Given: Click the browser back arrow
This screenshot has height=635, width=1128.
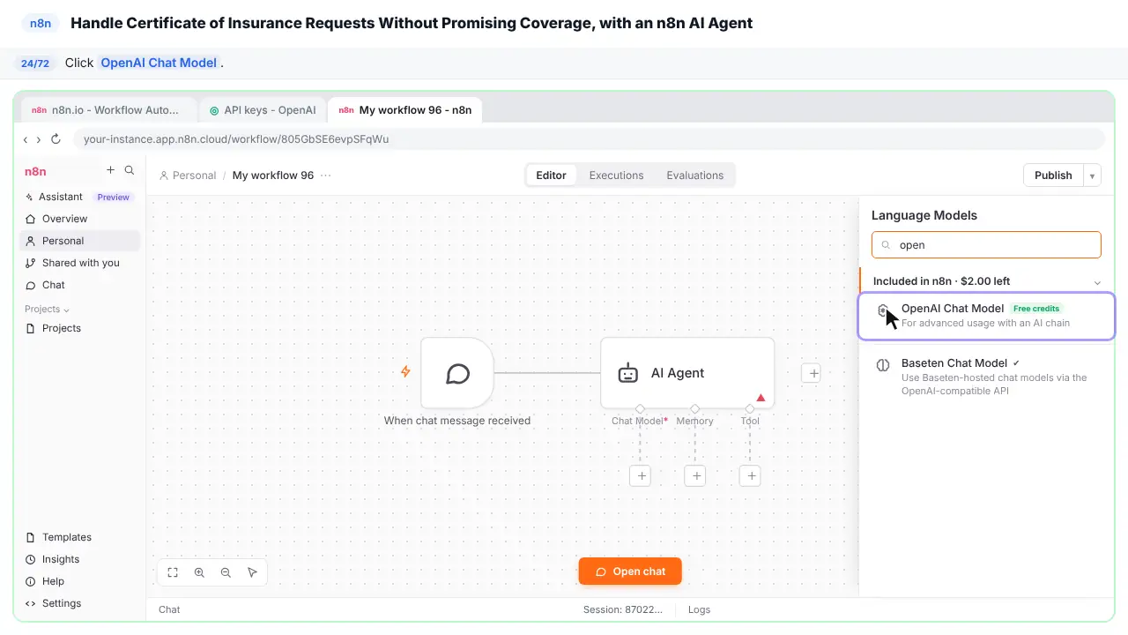Looking at the screenshot, I should 26,139.
